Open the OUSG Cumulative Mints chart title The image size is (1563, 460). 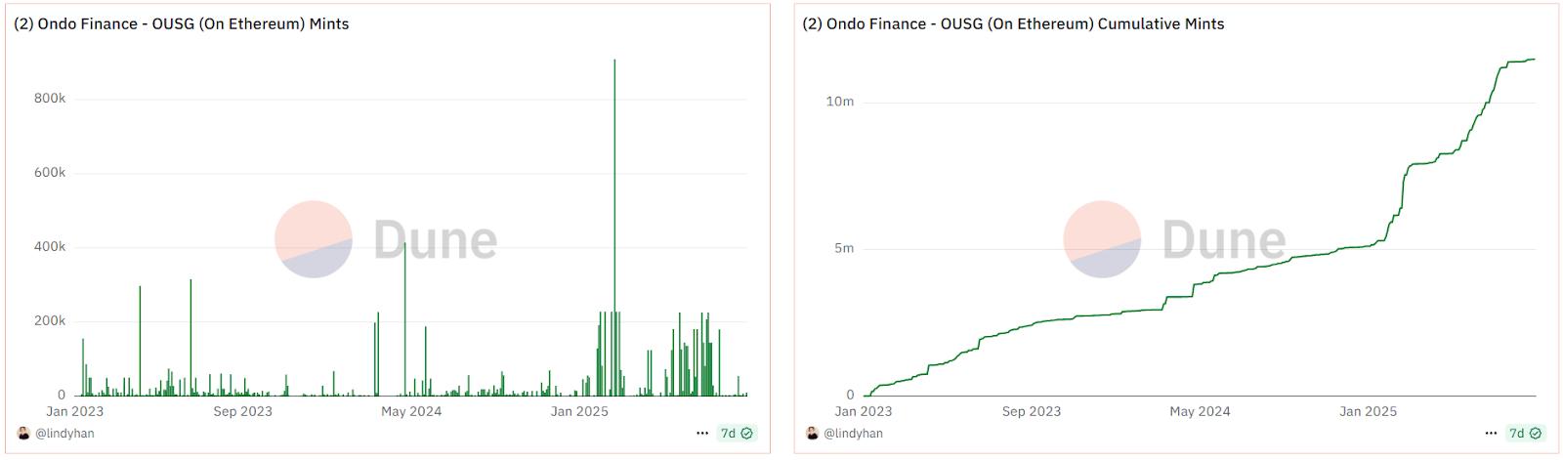[x=1013, y=23]
